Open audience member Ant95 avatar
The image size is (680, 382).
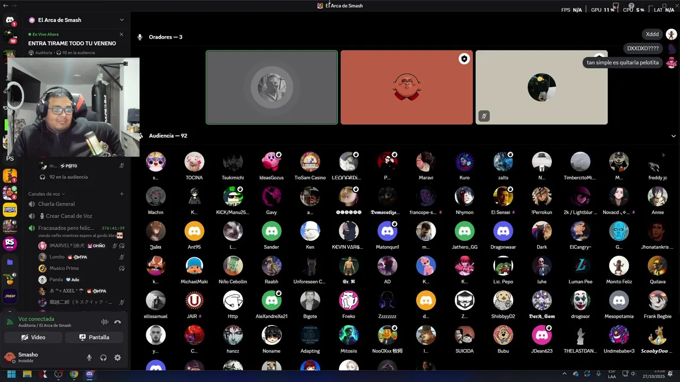pos(194,231)
